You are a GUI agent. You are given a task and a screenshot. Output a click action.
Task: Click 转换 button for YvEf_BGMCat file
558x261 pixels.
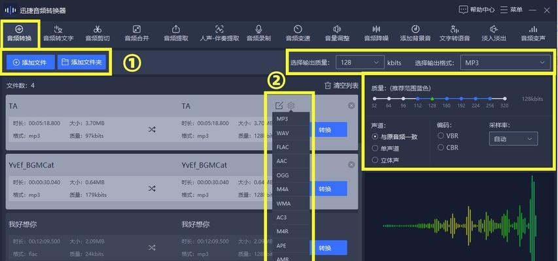pyautogui.click(x=328, y=189)
